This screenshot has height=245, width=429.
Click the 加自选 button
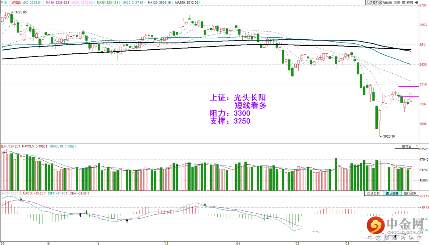[x=387, y=2]
